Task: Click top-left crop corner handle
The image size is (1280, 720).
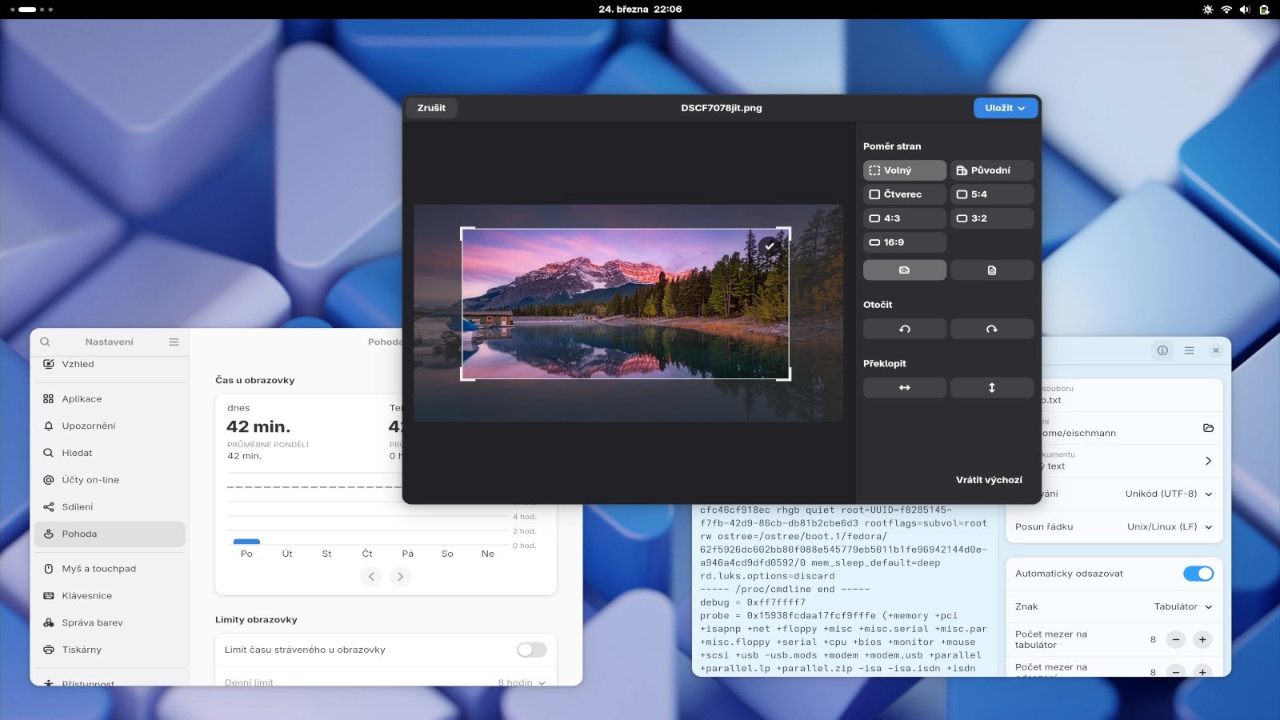Action: coord(465,231)
